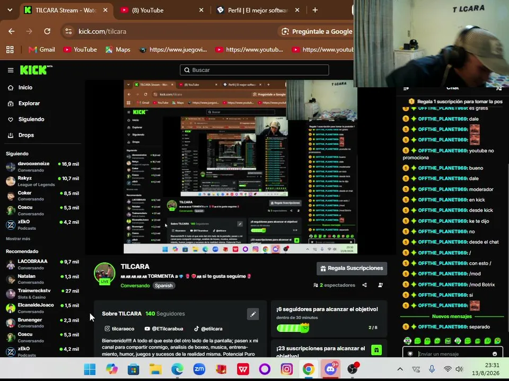Open a new browser tab
This screenshot has width=509, height=381.
[x=315, y=11]
